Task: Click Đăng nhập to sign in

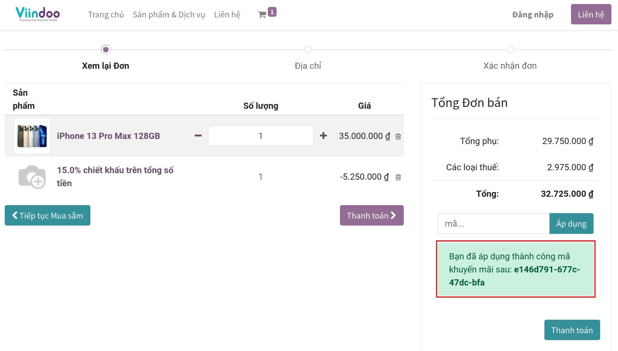Action: point(532,15)
